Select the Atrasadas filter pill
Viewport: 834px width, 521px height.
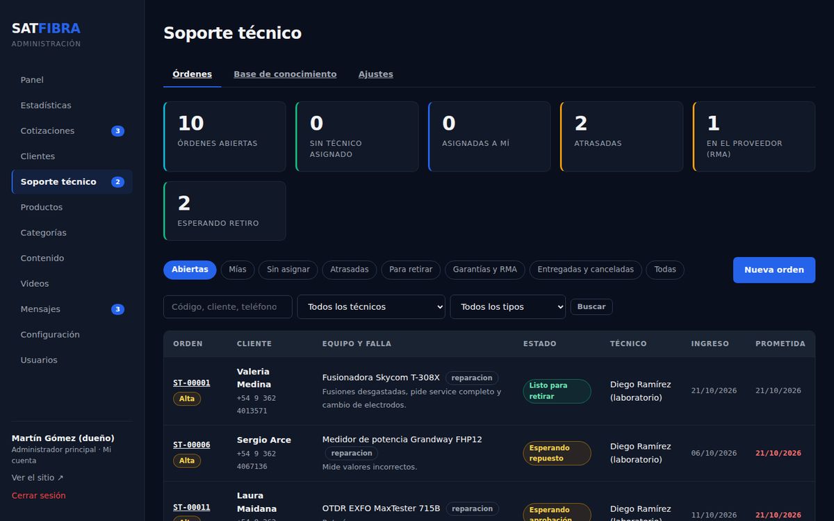click(350, 270)
